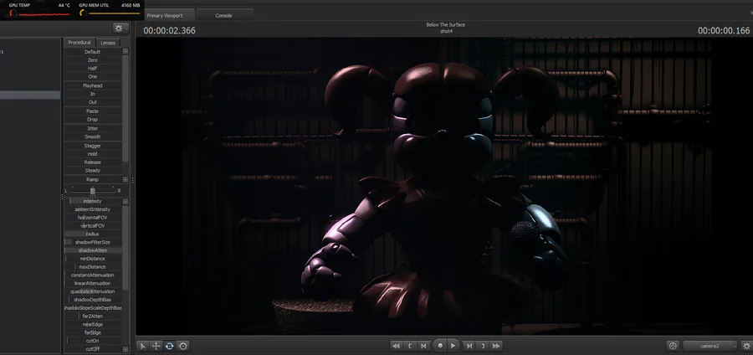
Task: Apply the Ramp preset
Action: pos(93,179)
